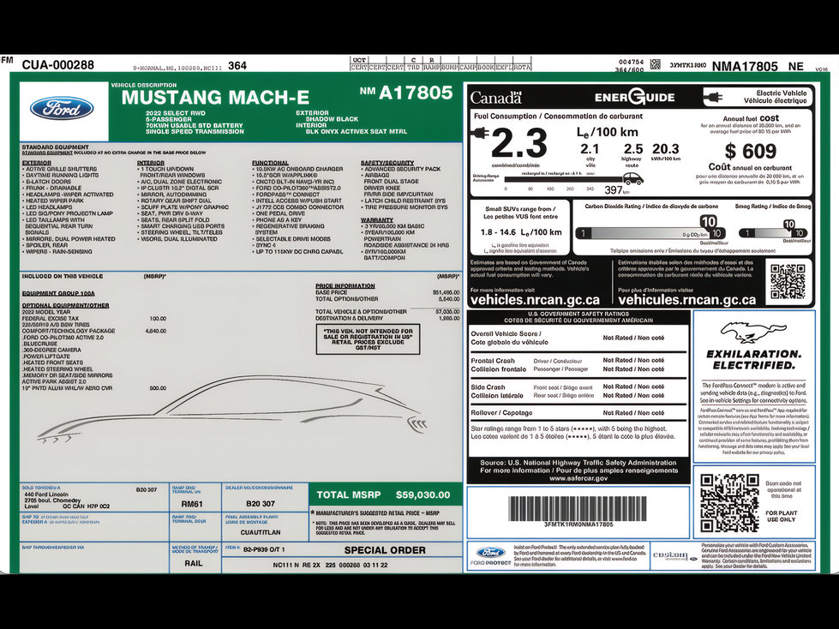Click the WARRANTY heading
The image size is (839, 629).
[377, 220]
